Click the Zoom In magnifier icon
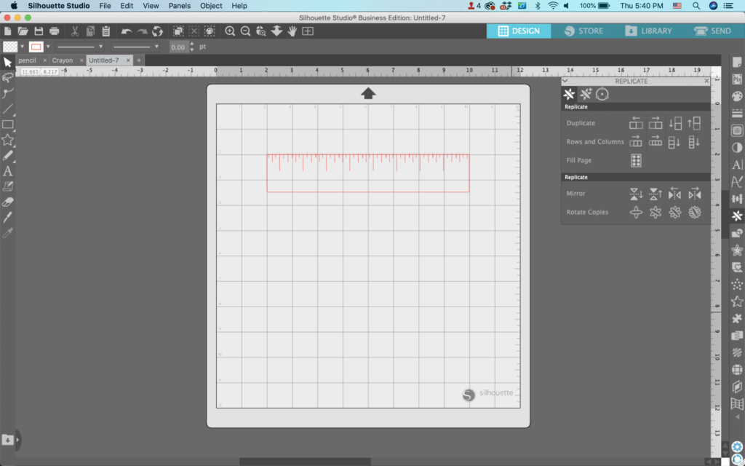Screen dimensions: 745x466 click(x=230, y=31)
